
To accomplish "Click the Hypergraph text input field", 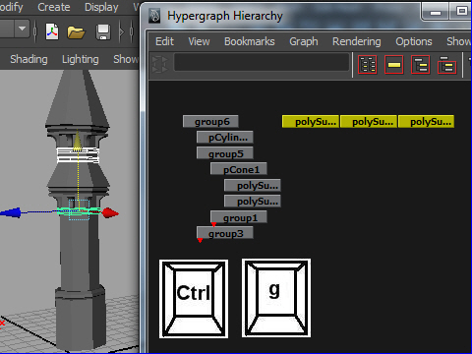I will [262, 62].
